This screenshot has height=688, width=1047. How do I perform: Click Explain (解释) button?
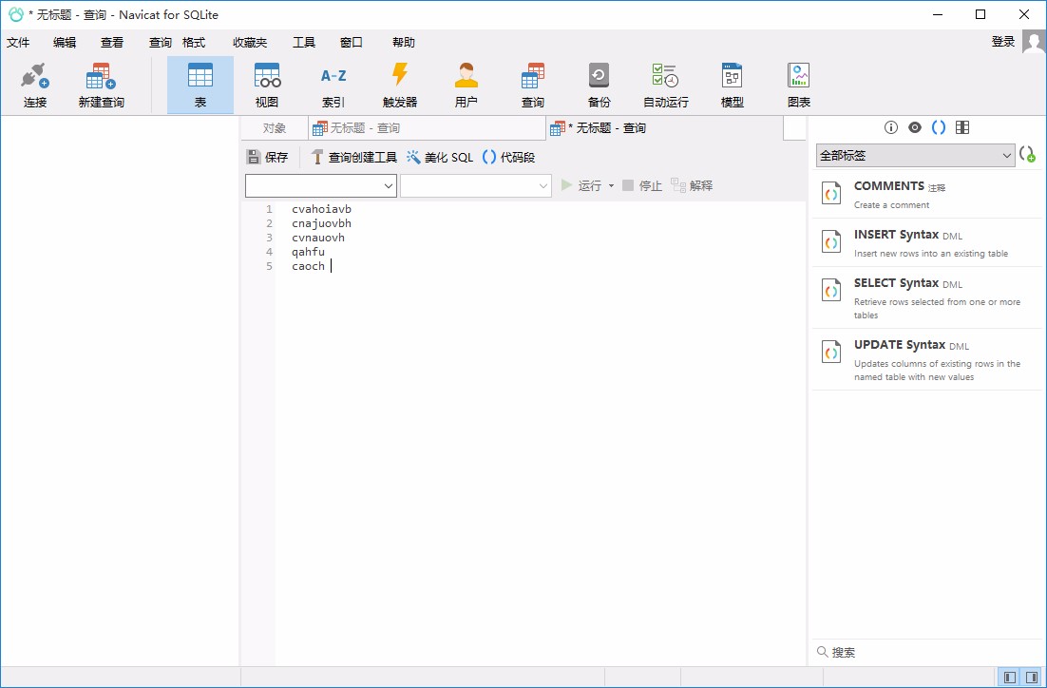point(692,185)
